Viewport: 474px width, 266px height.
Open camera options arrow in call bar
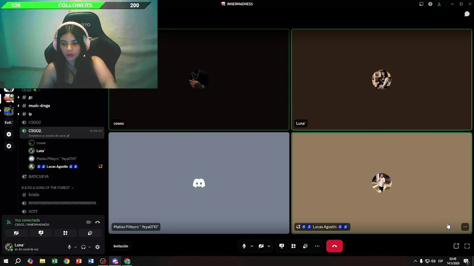click(x=269, y=246)
